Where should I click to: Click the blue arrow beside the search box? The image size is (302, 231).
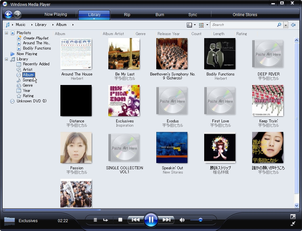(x=293, y=25)
